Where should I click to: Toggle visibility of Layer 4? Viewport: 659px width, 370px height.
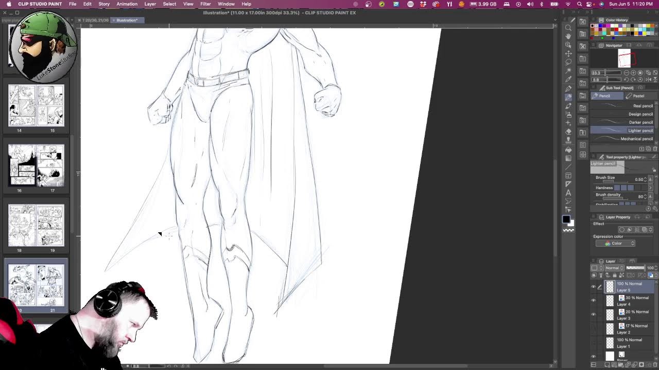(593, 301)
